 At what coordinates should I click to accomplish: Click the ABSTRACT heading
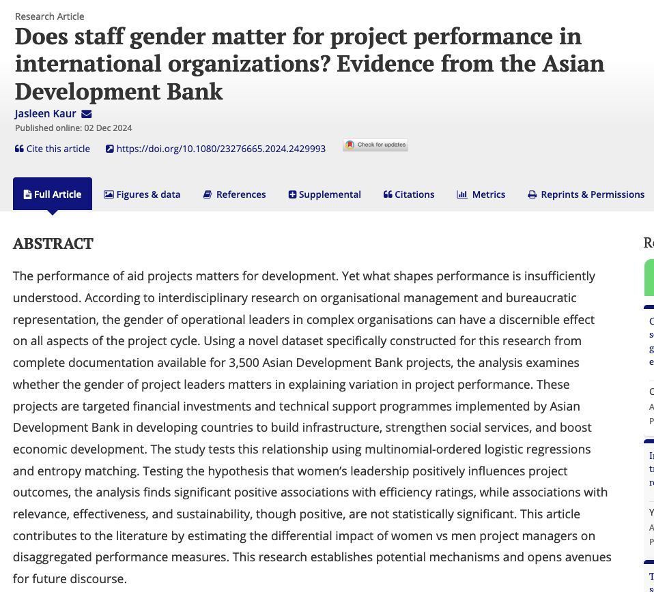pyautogui.click(x=53, y=243)
